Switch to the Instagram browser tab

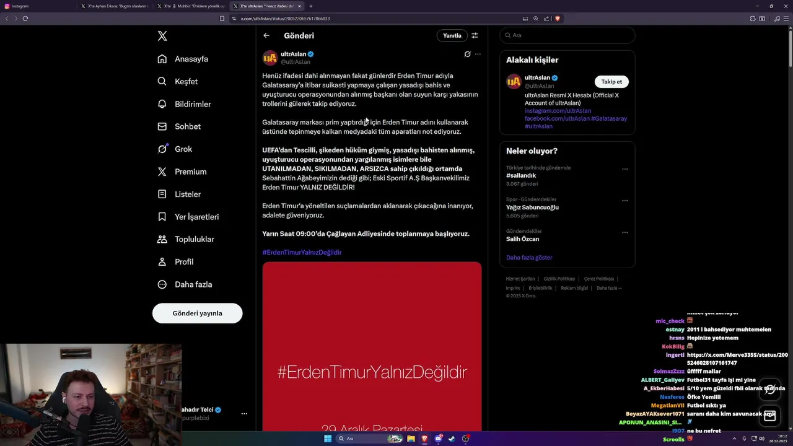pos(38,6)
